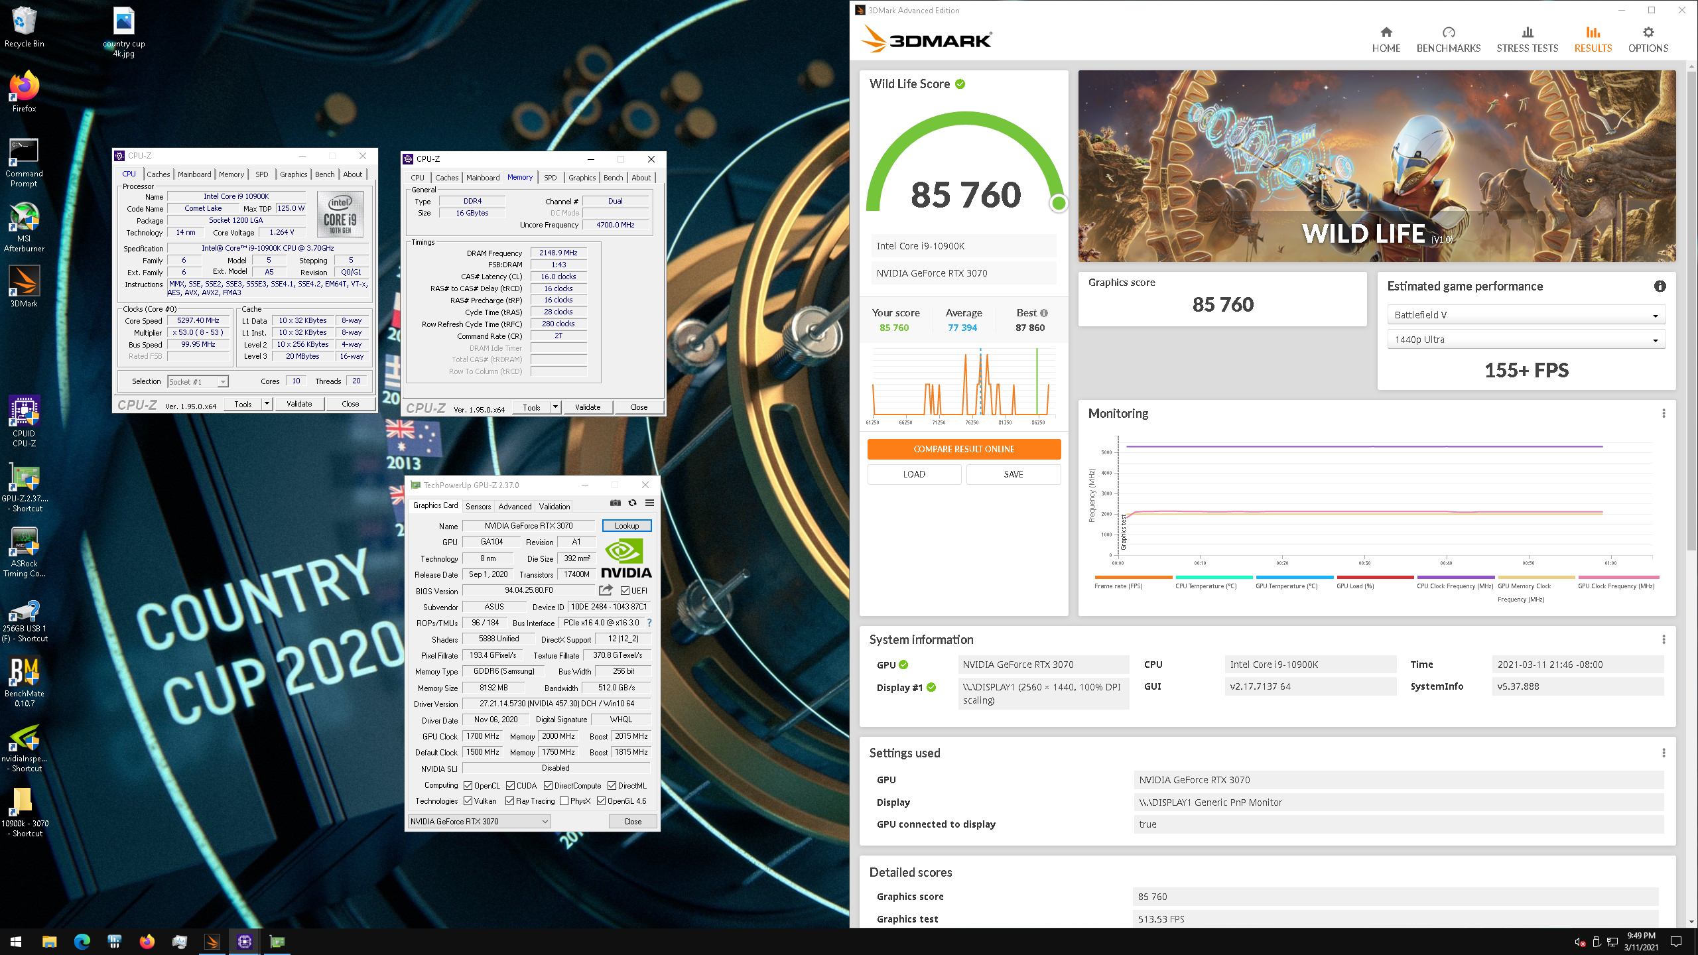Image resolution: width=1698 pixels, height=955 pixels.
Task: Open the ASRock Timing Configurator icon
Action: [x=24, y=552]
